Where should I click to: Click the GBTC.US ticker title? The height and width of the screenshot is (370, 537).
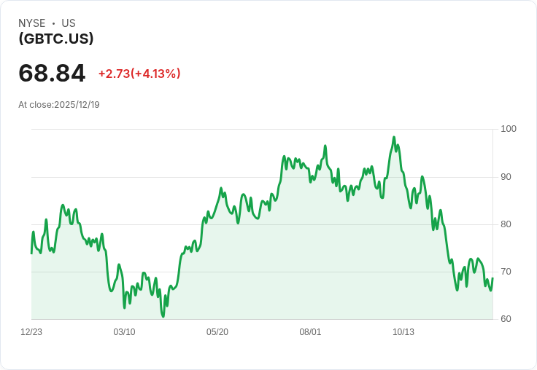click(x=56, y=39)
